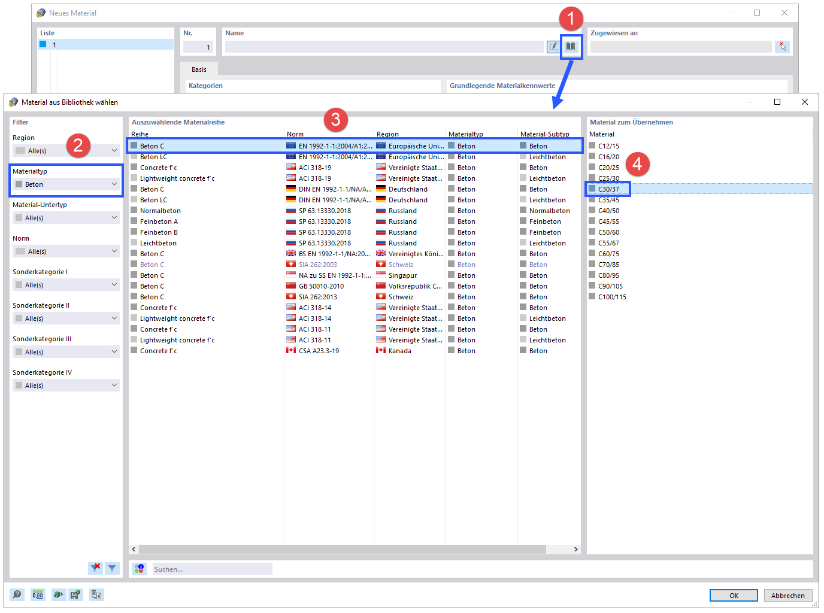The image size is (824, 613).
Task: Click the horizontal scrollbar of the series table
Action: click(342, 549)
